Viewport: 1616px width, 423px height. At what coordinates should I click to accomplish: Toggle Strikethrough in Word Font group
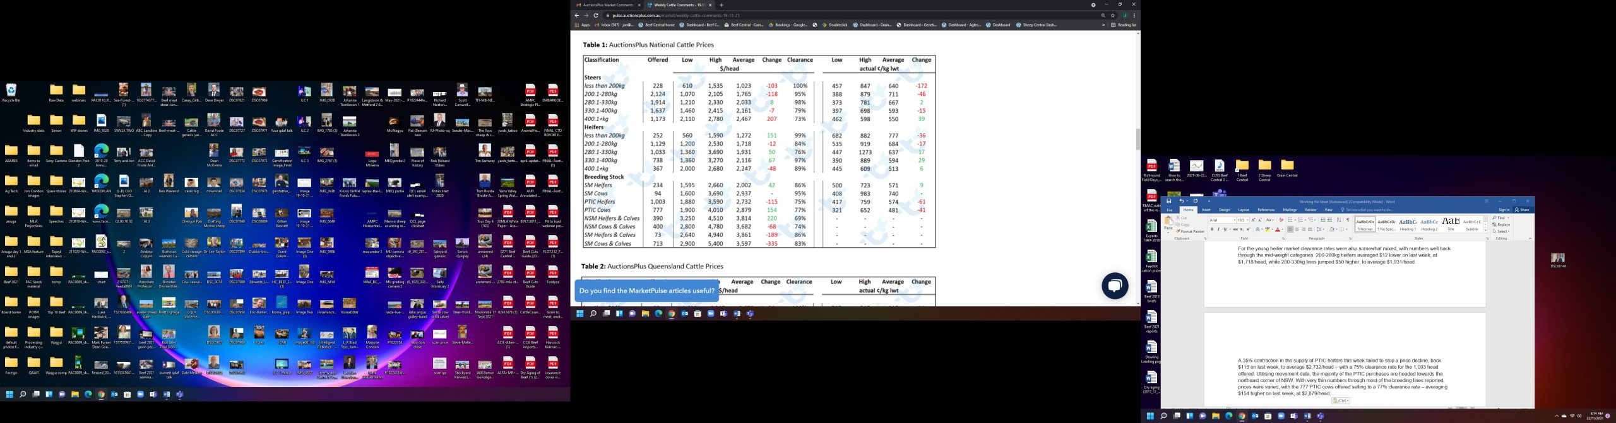pyautogui.click(x=1235, y=229)
